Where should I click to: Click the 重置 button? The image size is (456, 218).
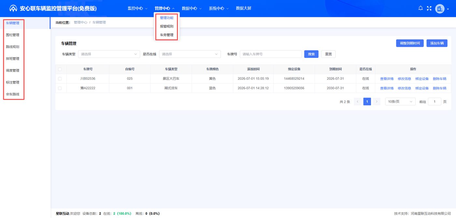point(328,54)
